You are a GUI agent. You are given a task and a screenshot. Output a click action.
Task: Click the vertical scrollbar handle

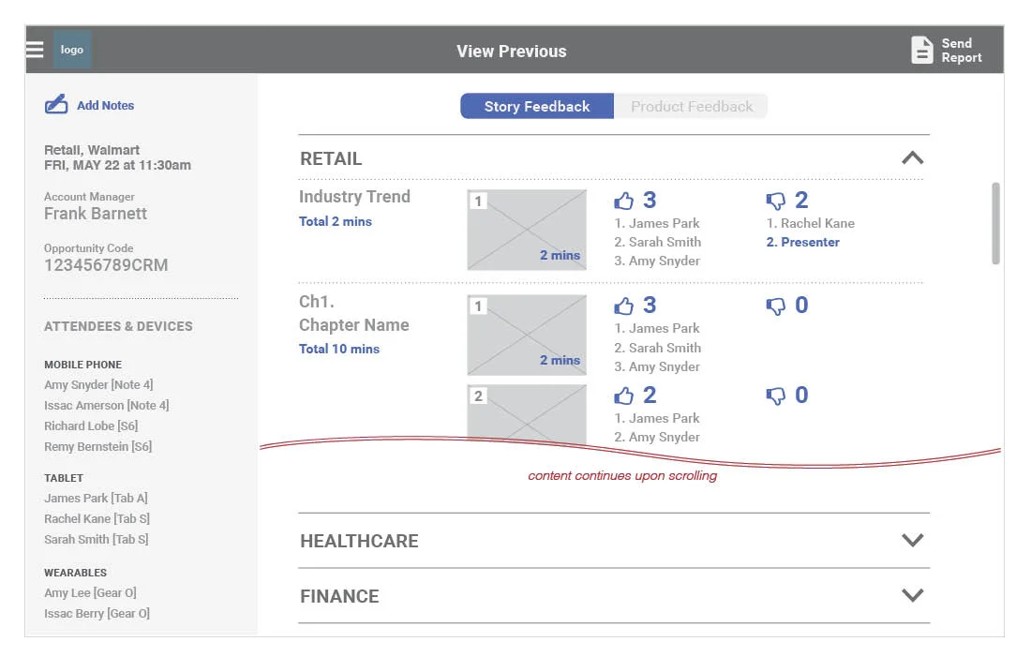pyautogui.click(x=995, y=224)
